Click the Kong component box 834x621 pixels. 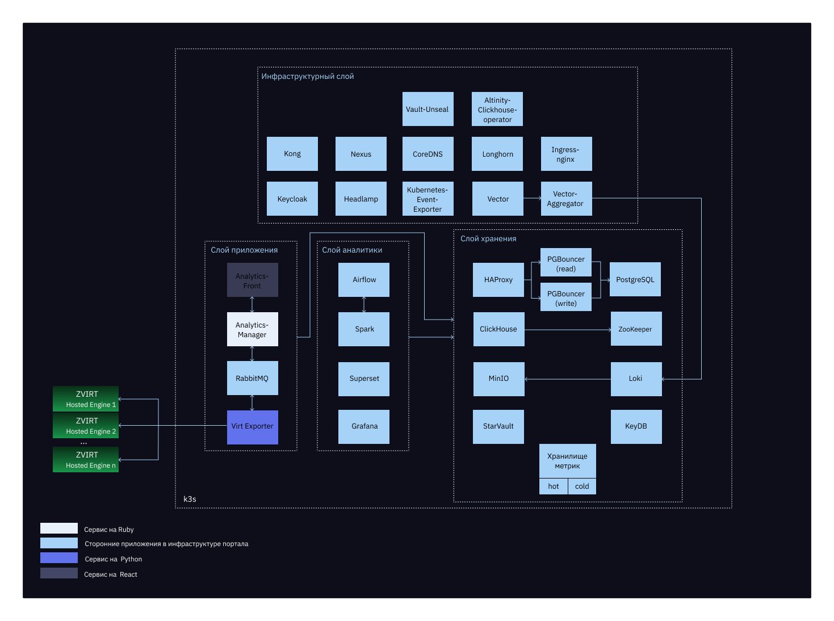coord(292,154)
